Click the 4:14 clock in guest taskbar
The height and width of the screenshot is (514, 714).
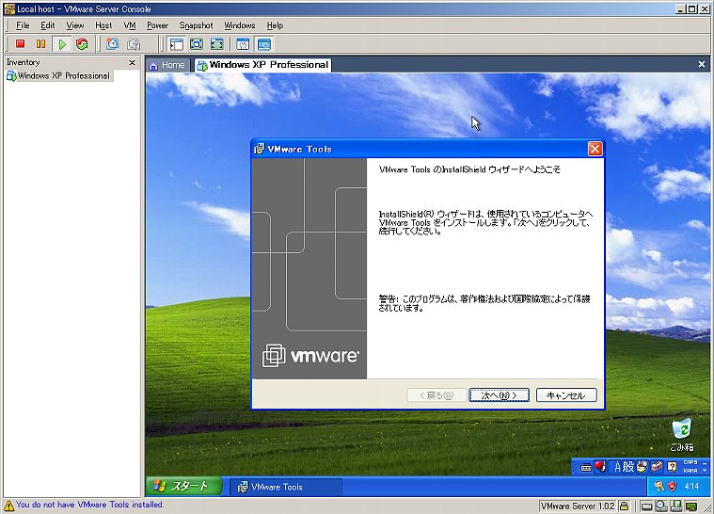691,487
